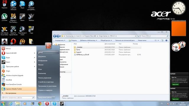Screen dimensions: 189x106
Task: Click Program Files (x86) breadcrumb segment
Action: coord(90,36)
